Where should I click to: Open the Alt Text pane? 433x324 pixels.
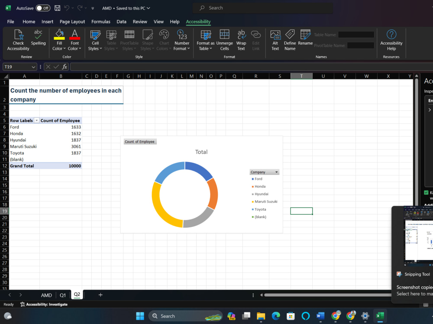[x=275, y=39]
